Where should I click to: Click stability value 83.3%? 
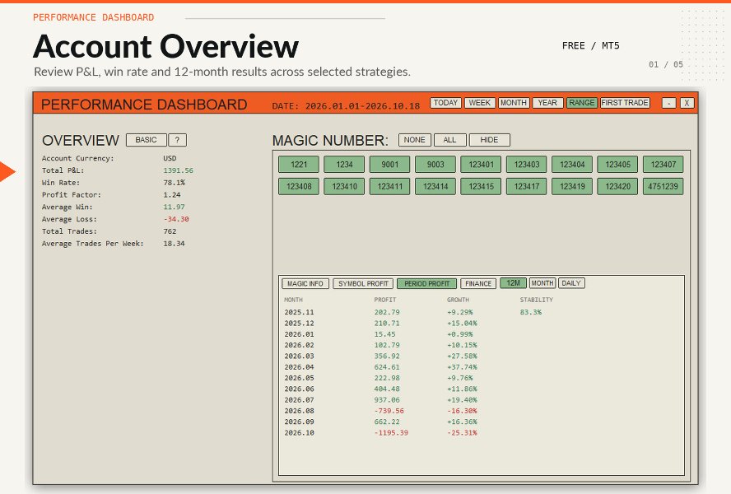coord(530,312)
